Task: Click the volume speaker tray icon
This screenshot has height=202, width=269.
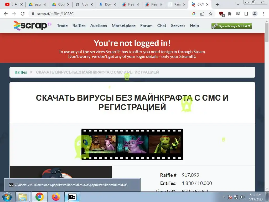Action: (242, 197)
